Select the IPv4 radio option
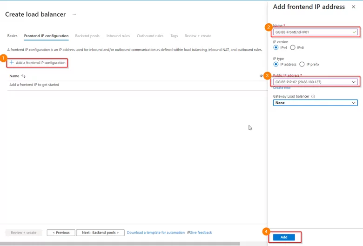This screenshot has width=363, height=246. [x=276, y=47]
